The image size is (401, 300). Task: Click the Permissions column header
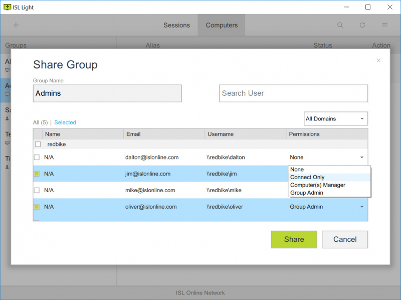[x=327, y=134]
